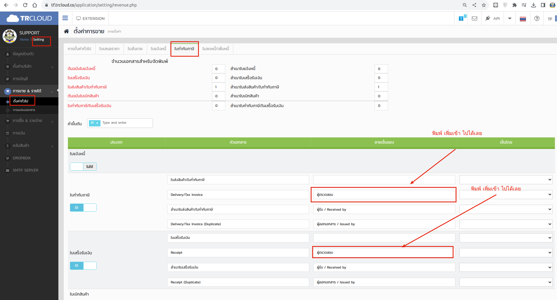
Task: Click ผู้ออกเอกสาร / Issued by field in receipt section
Action: (384, 282)
